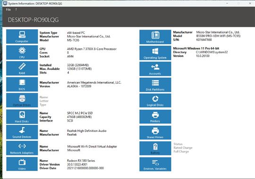Select the Optical Drives tile

[x=22, y=100]
